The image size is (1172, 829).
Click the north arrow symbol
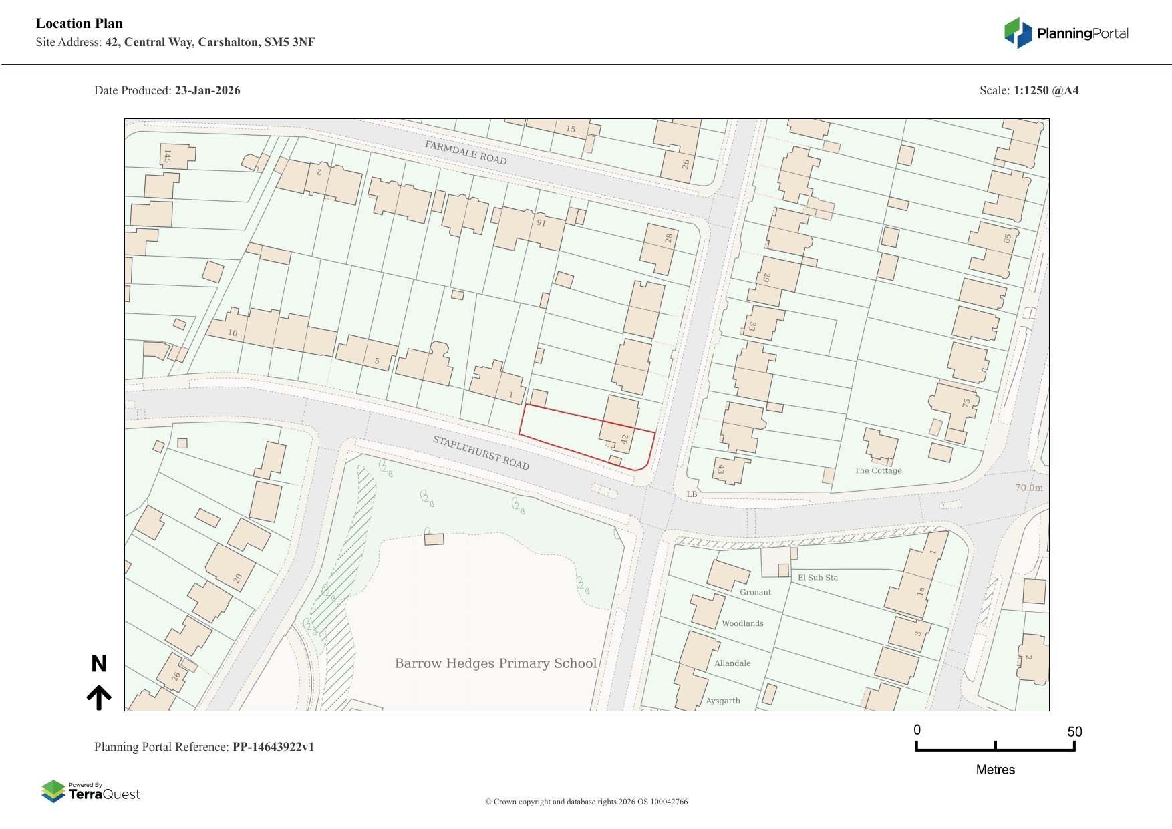click(x=99, y=697)
